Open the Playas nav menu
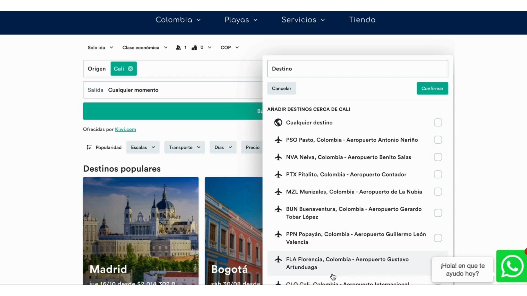527x296 pixels. click(241, 20)
